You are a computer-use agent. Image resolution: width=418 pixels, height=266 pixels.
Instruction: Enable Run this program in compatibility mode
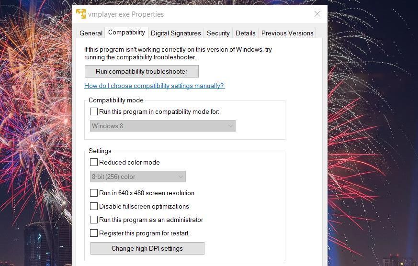tap(93, 111)
